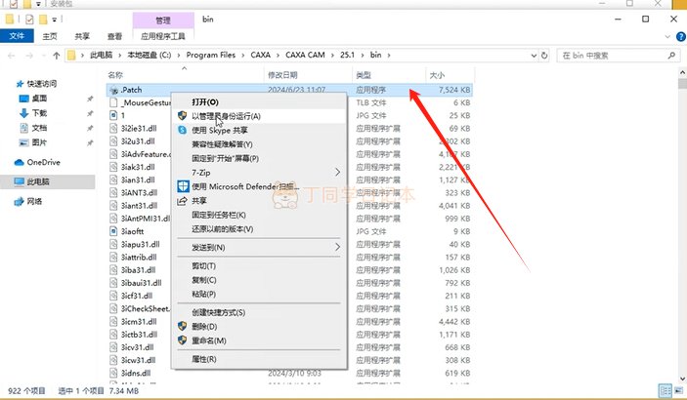Open 图片 in the navigation pane

pos(39,142)
